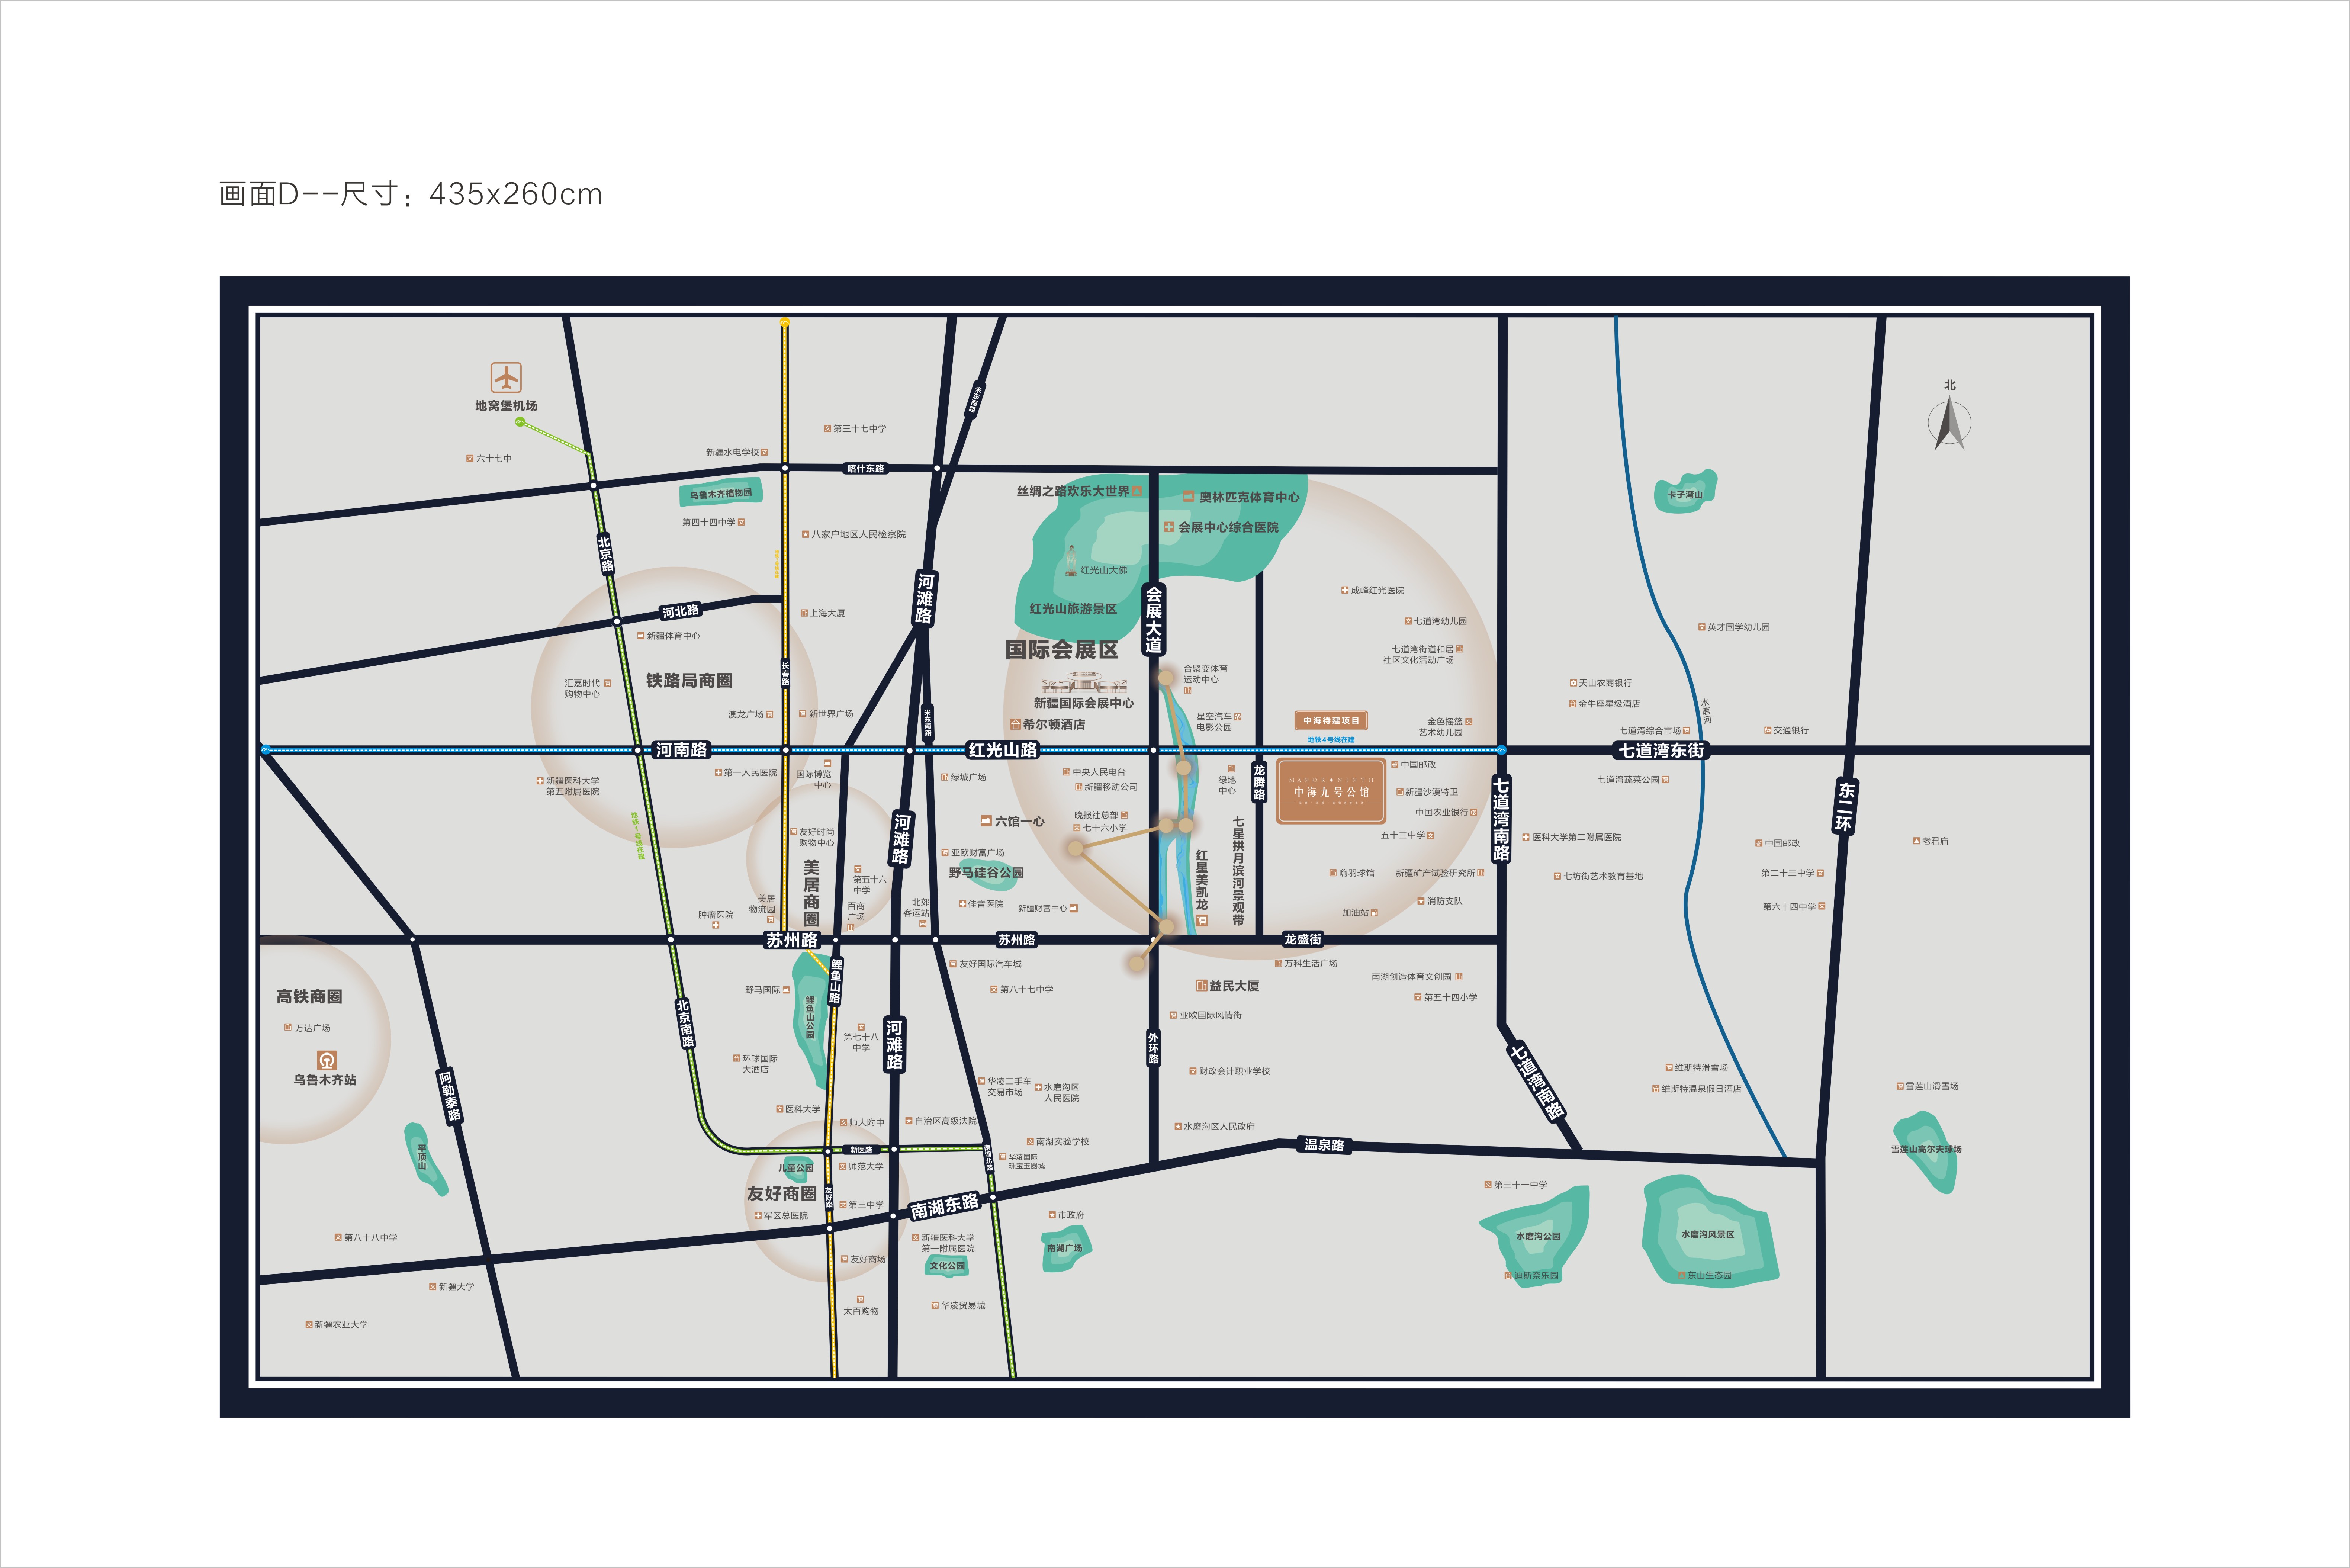Select the 交通银行 label
This screenshot has width=2350, height=1568.
1791,730
